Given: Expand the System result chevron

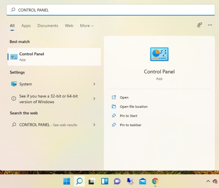Looking at the screenshot, I should pyautogui.click(x=94, y=84).
